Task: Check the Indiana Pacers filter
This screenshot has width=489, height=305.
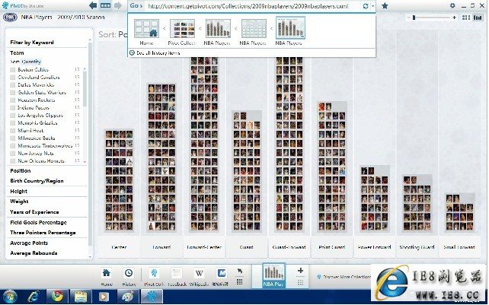Action: click(x=13, y=108)
